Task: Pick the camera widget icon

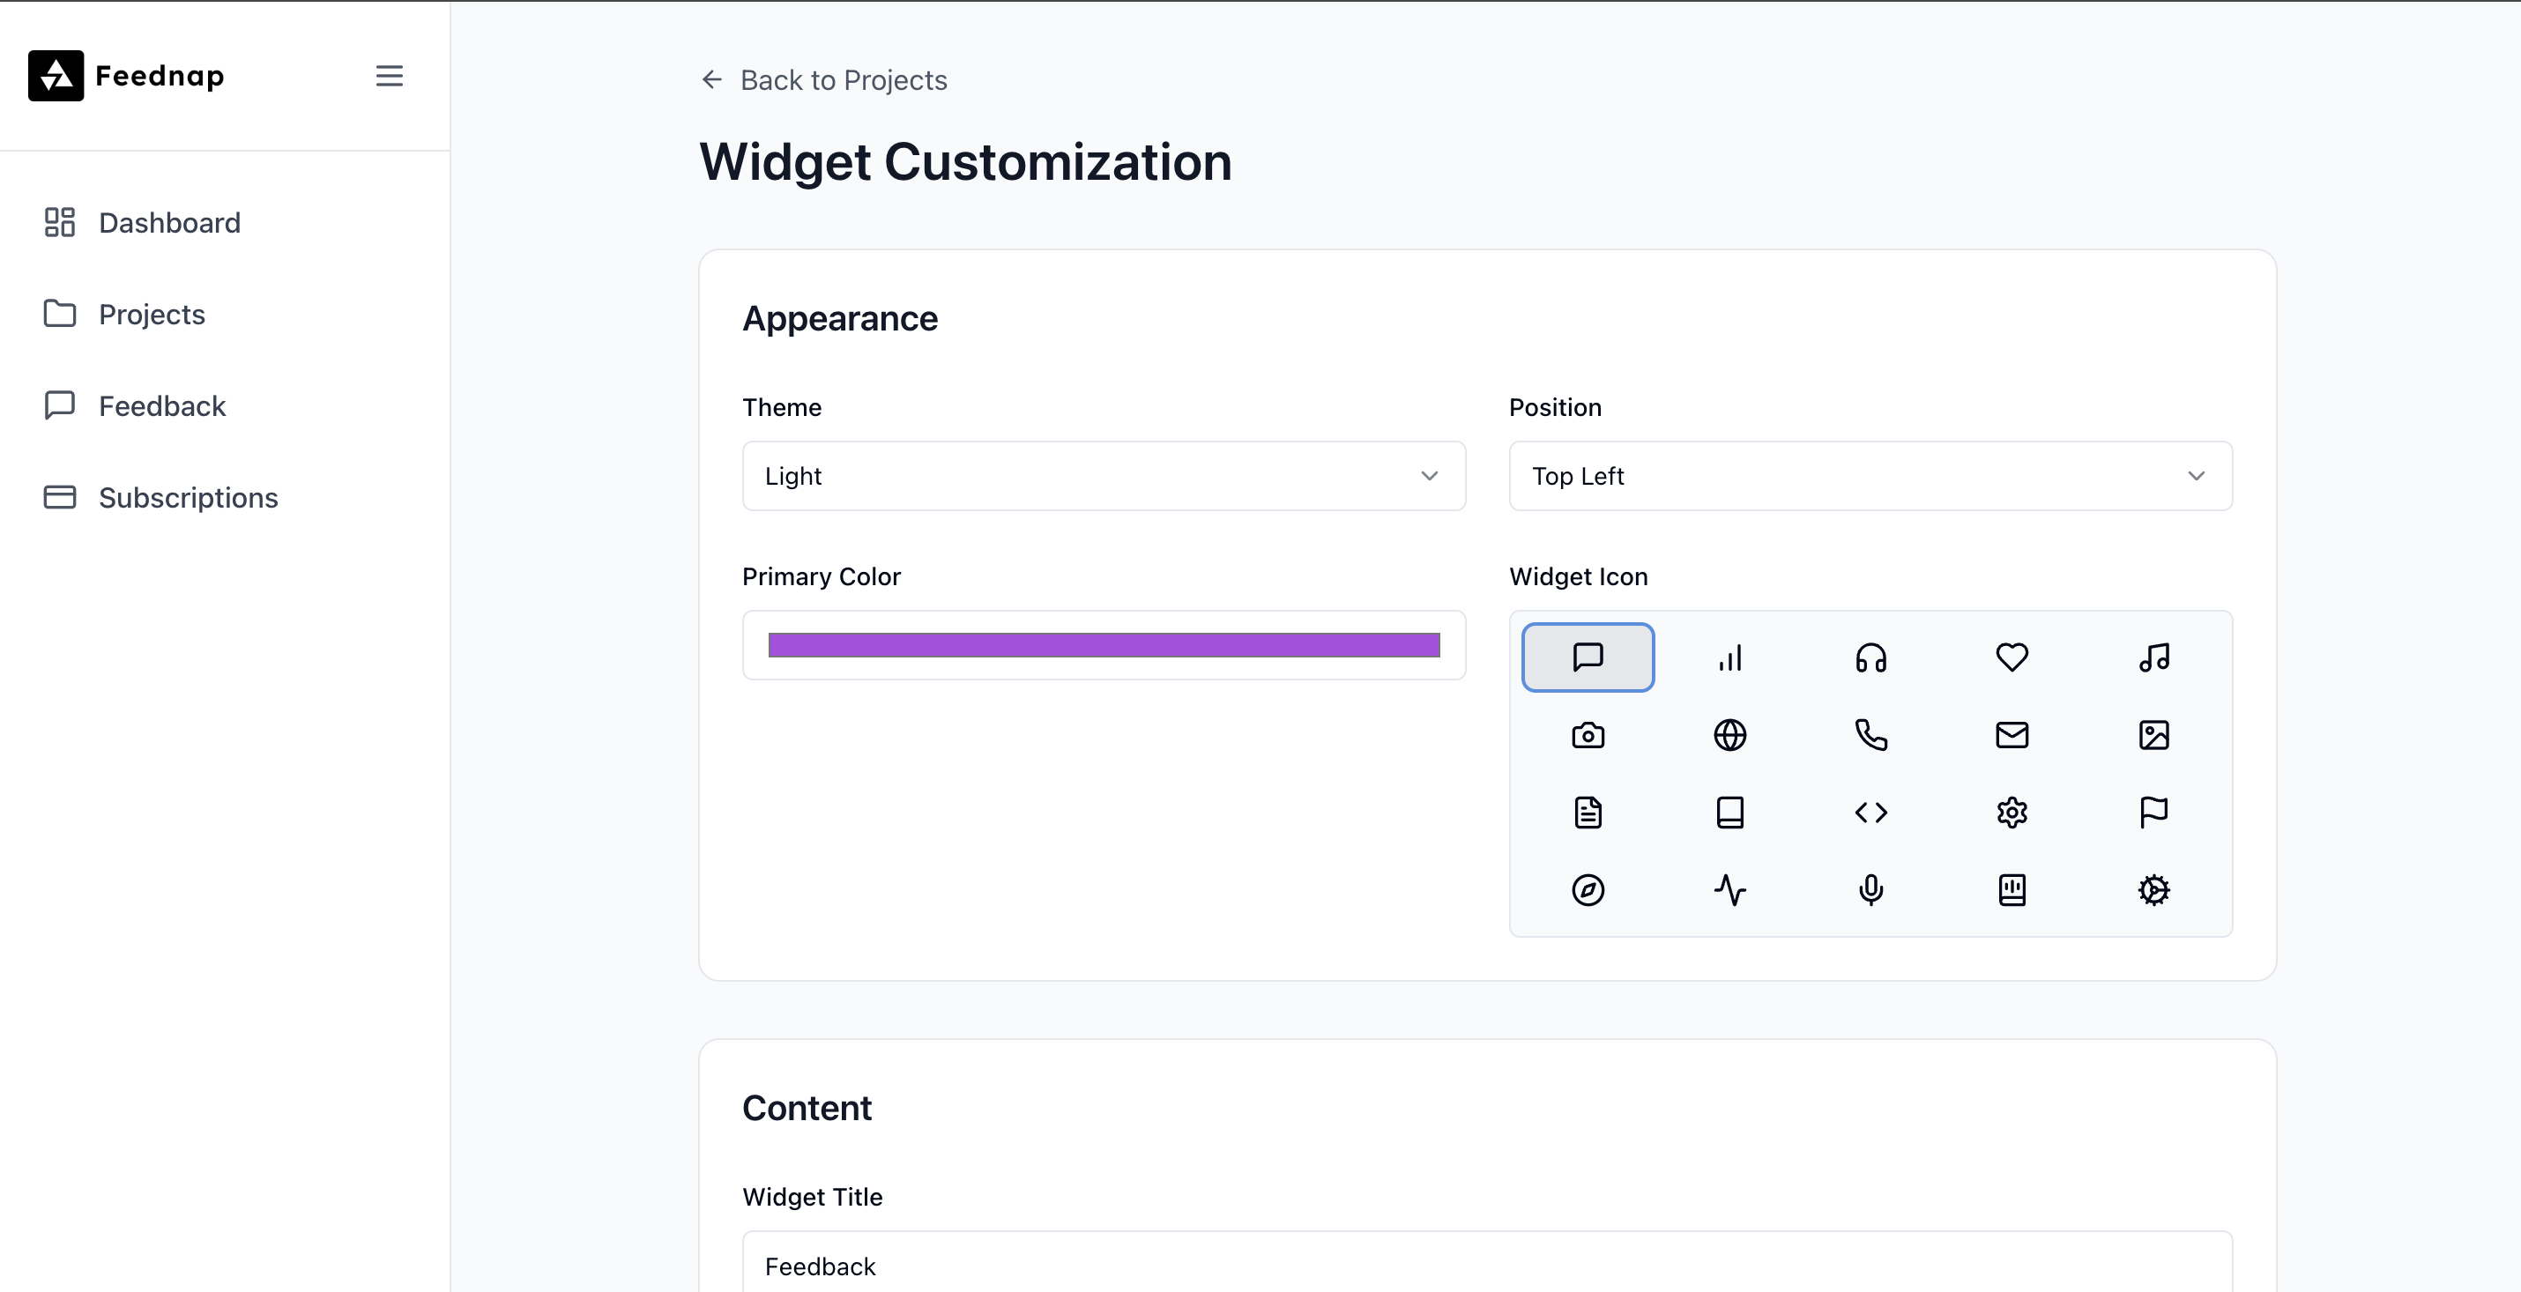Action: (x=1588, y=735)
